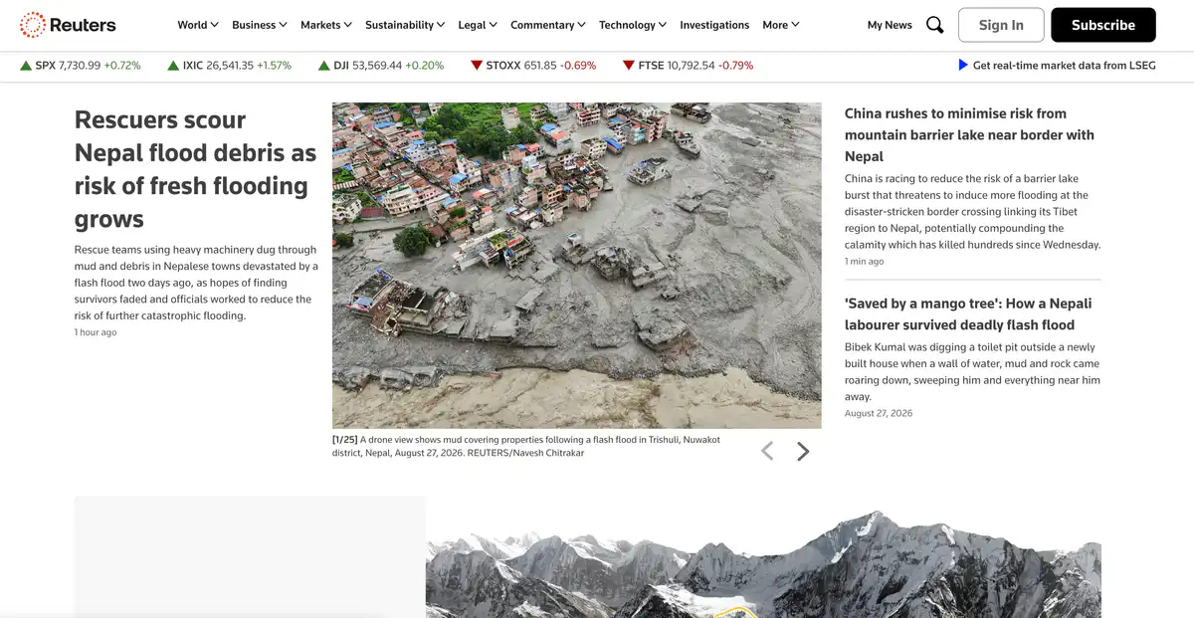The height and width of the screenshot is (618, 1194).
Task: Click the summary beginning 'Bibek Kumal was digging'
Action: coord(972,371)
